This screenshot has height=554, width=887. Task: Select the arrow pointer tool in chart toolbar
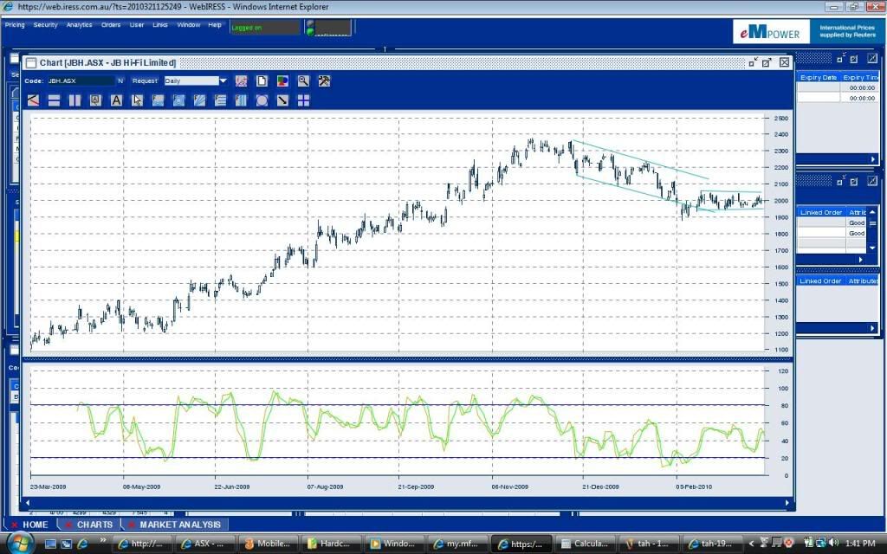137,100
